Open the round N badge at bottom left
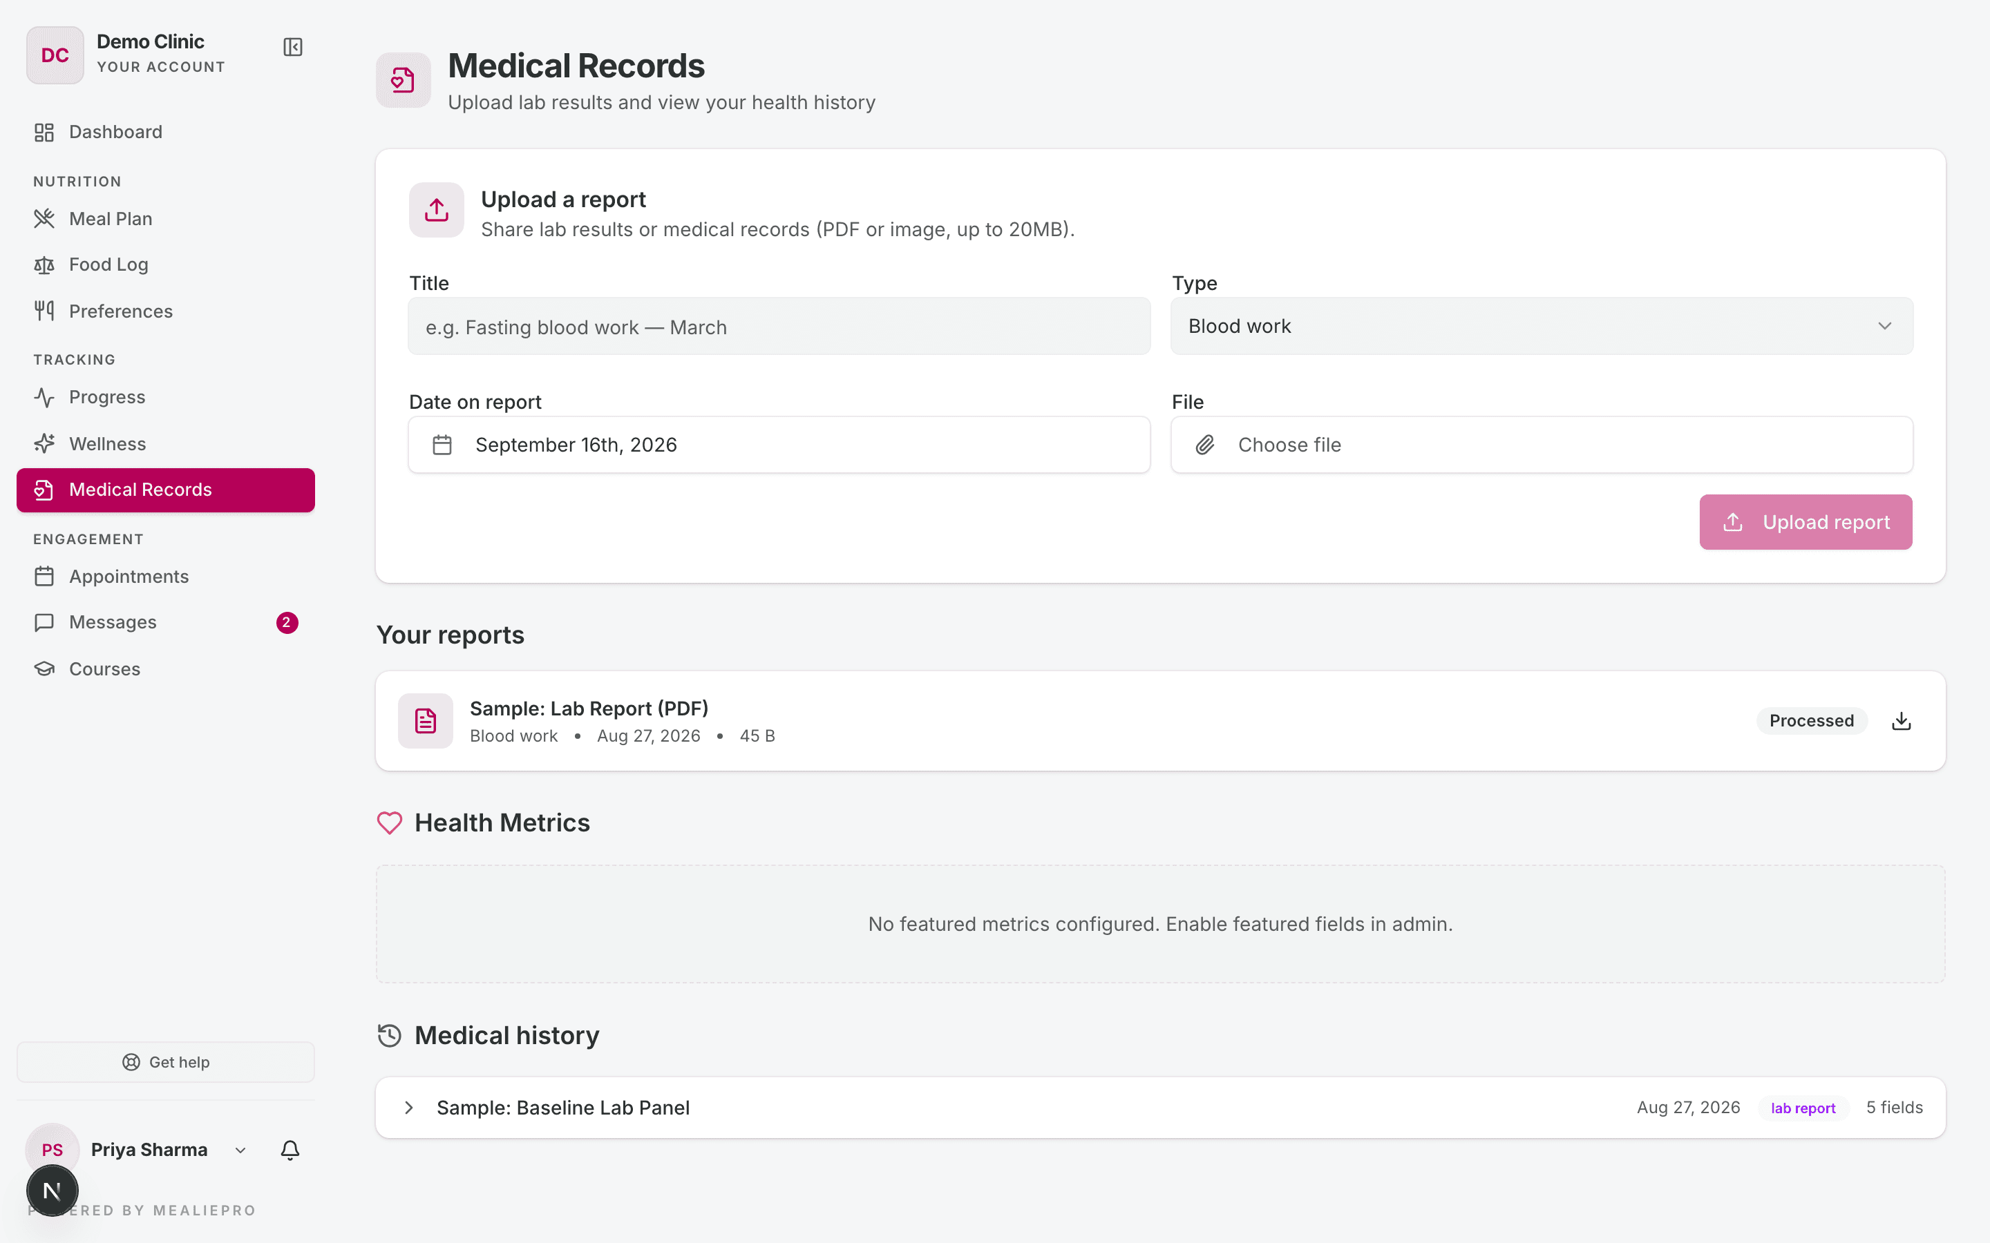The width and height of the screenshot is (1990, 1243). (x=52, y=1191)
